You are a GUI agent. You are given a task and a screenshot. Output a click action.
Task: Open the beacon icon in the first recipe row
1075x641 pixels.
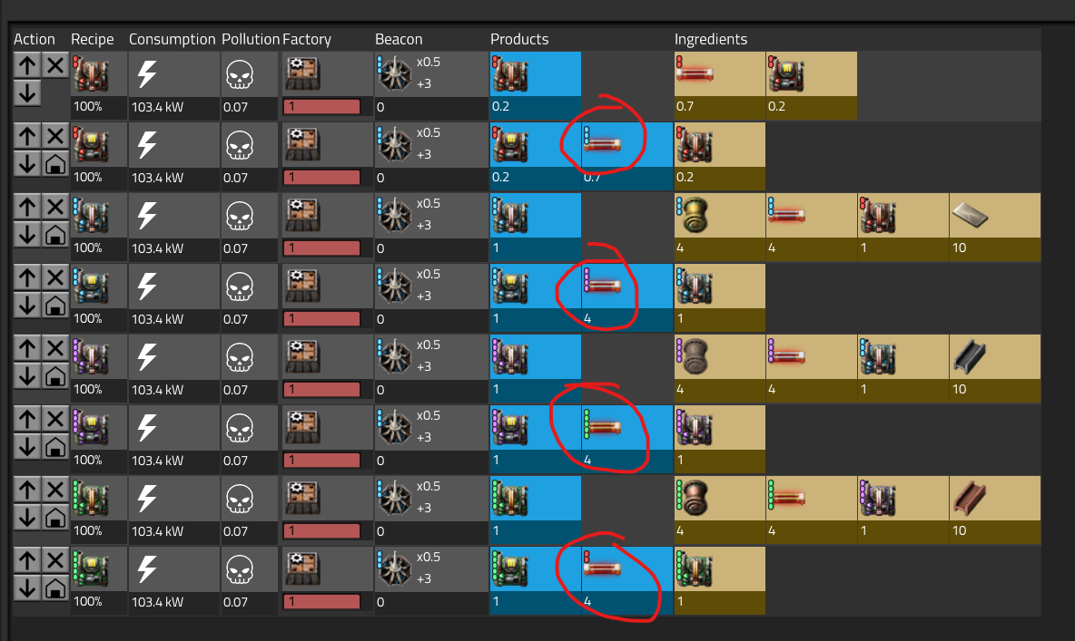tap(394, 74)
